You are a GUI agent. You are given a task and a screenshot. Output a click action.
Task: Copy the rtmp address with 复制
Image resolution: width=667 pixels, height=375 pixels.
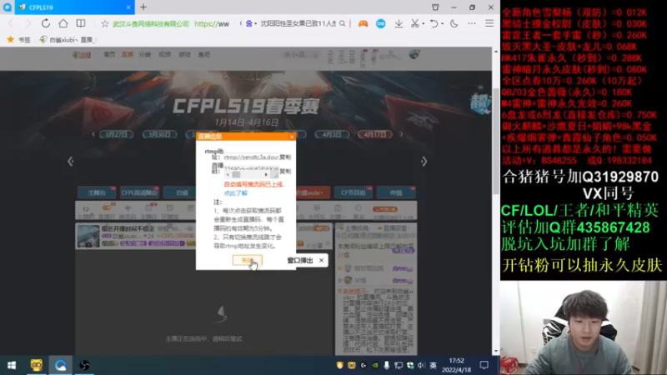(285, 157)
